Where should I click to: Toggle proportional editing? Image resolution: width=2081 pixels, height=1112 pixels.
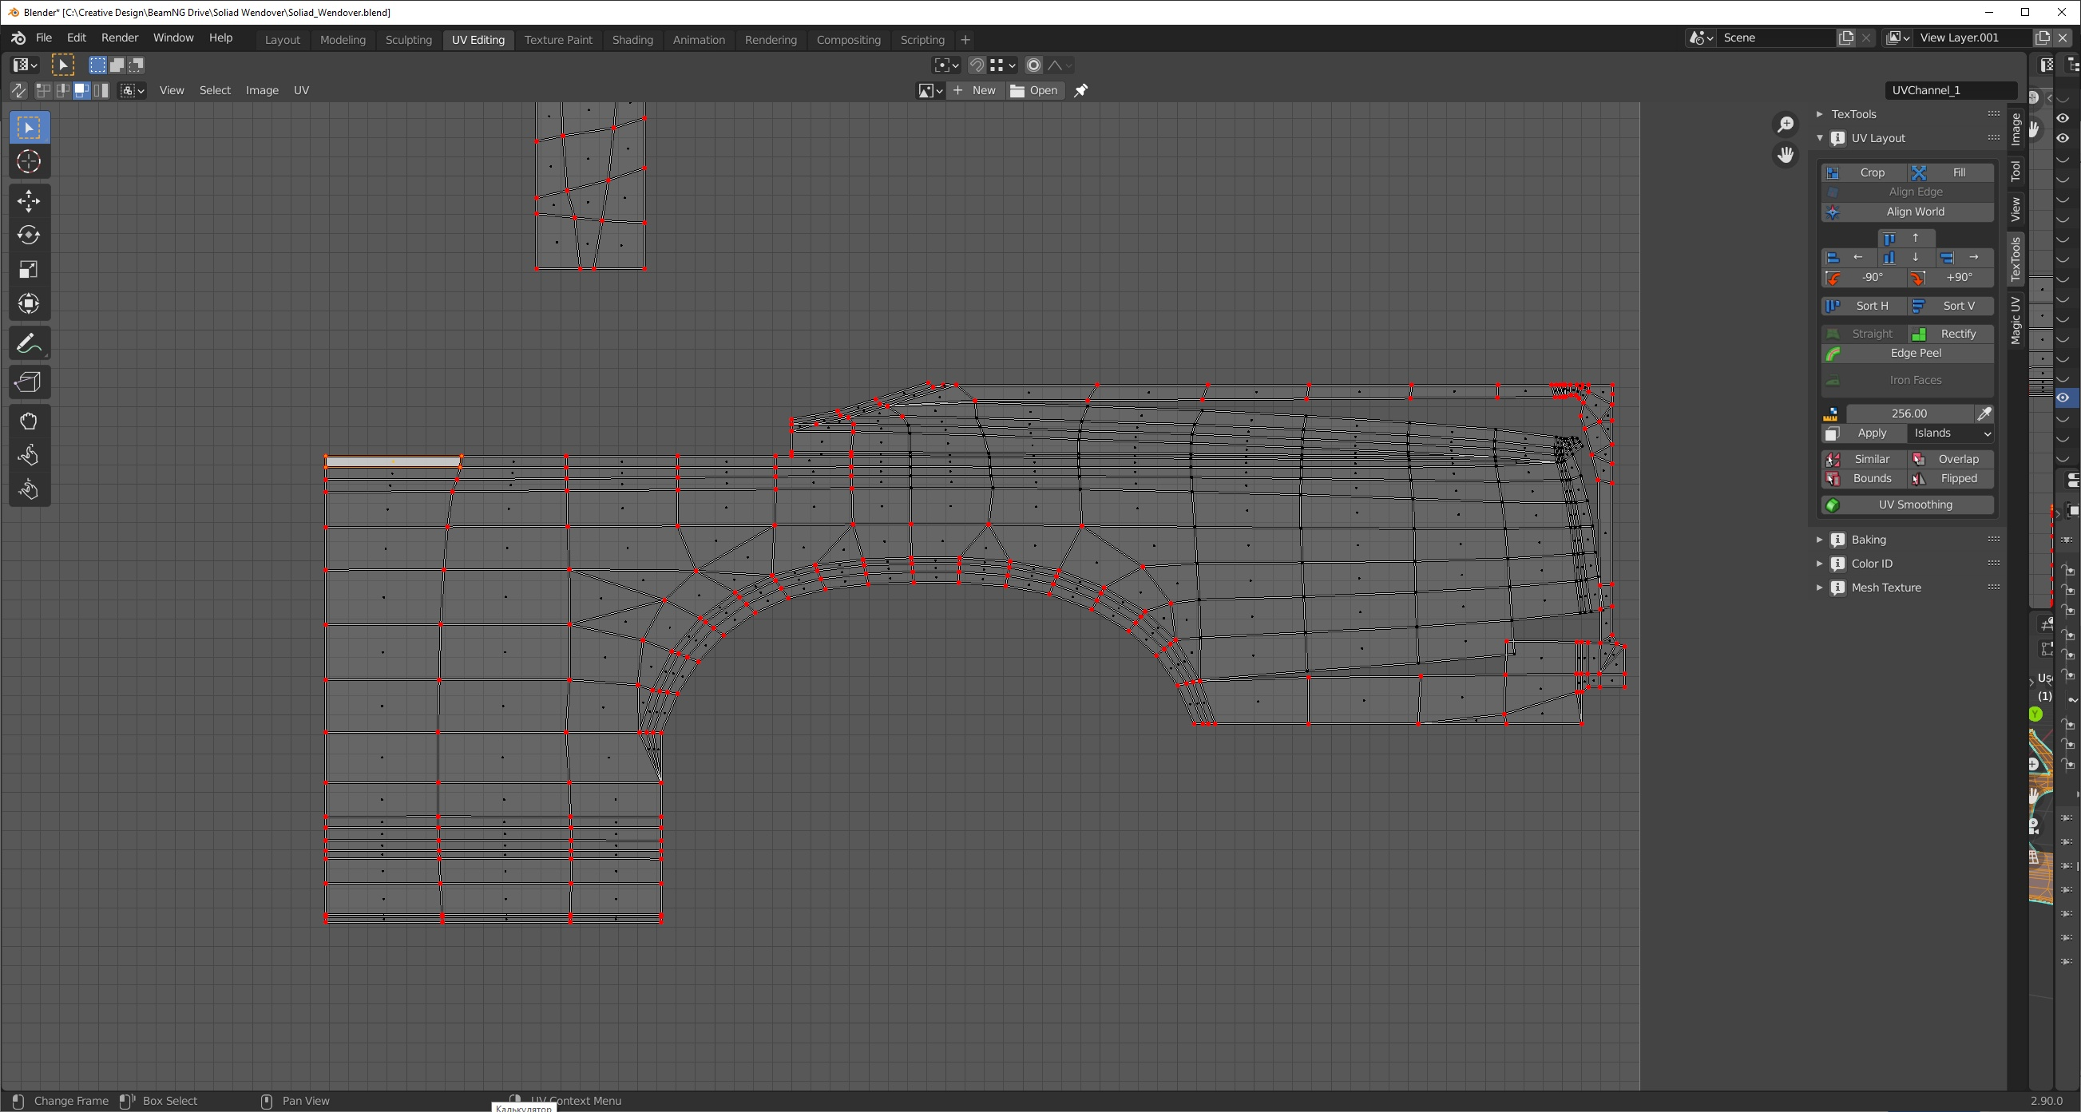point(1033,65)
